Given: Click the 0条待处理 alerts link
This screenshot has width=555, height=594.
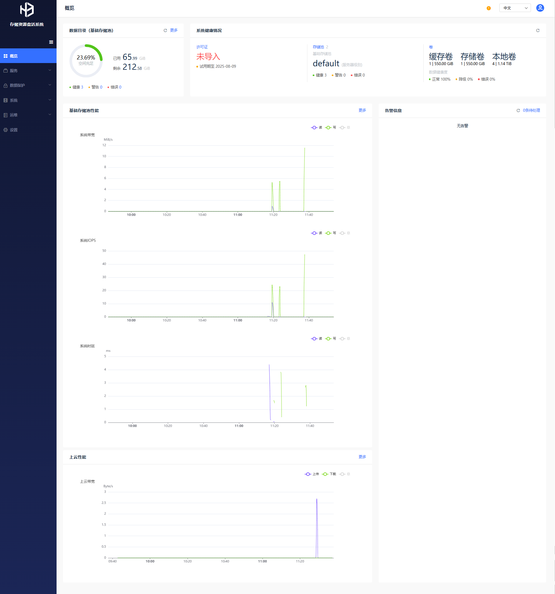Looking at the screenshot, I should pyautogui.click(x=531, y=110).
